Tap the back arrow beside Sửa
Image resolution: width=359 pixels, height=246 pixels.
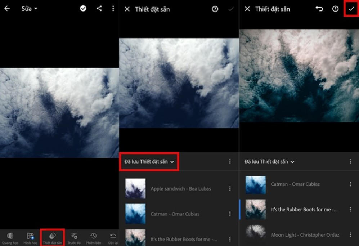[7, 8]
